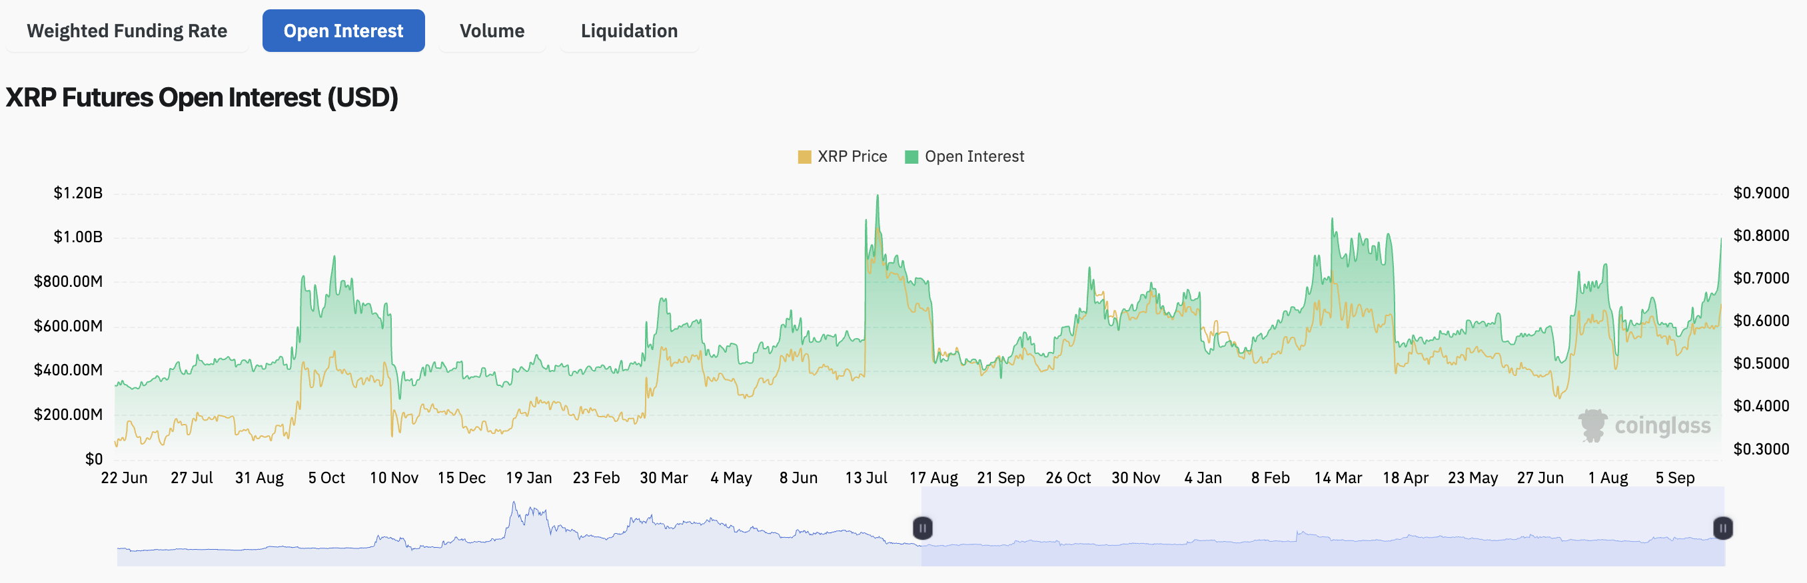
Task: Click the 22 Jun date label
Action: point(124,478)
